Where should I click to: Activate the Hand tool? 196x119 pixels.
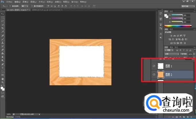3,78
